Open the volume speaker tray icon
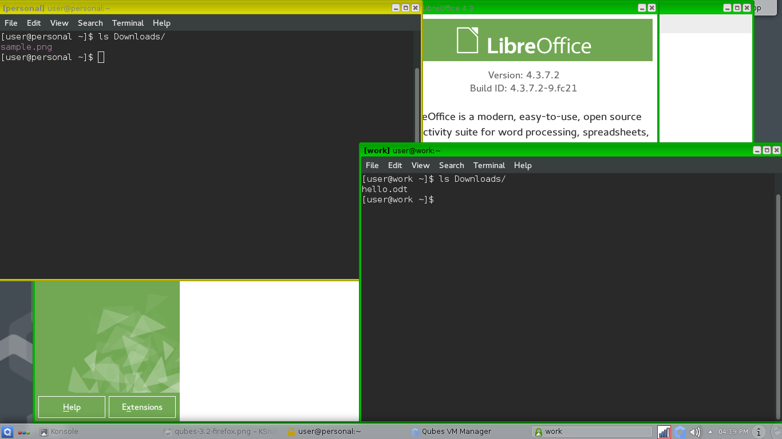Screen dimensions: 782x439 click(x=695, y=432)
